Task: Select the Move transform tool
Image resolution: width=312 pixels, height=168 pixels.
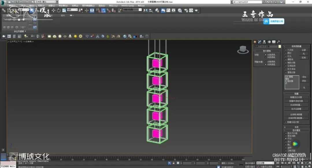Action: tap(53, 10)
